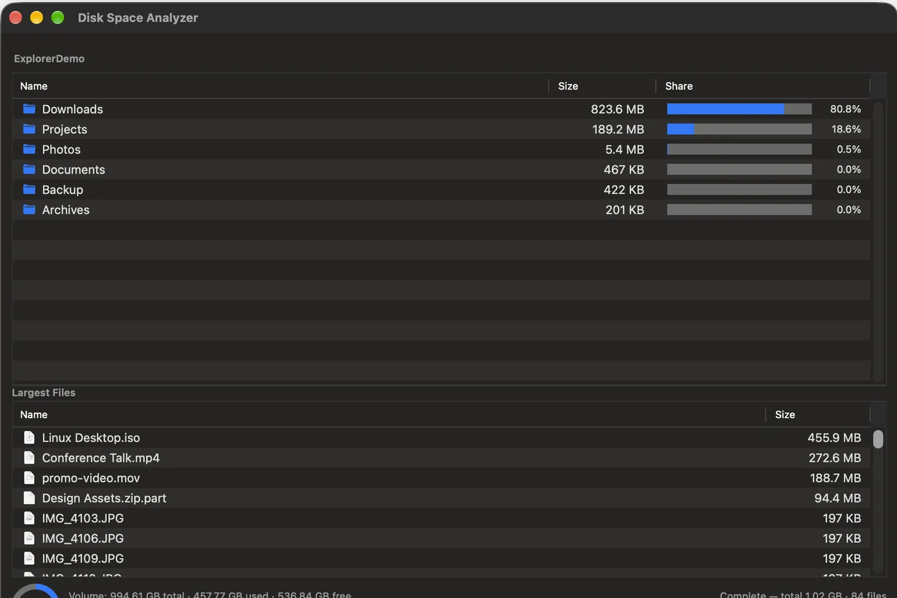
Task: Click the Photos folder icon
Action: [29, 149]
